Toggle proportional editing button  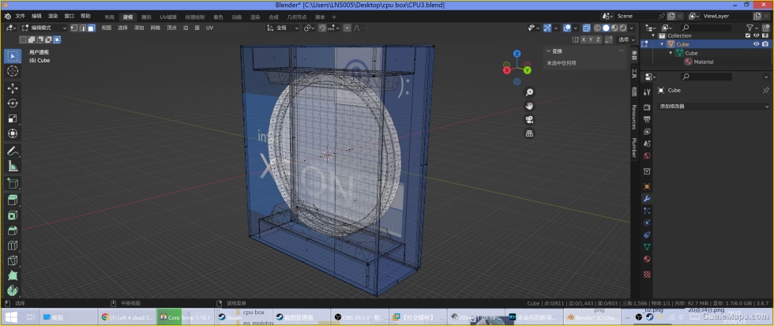(x=347, y=28)
